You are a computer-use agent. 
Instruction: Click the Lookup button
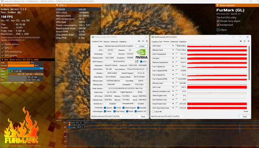142,46
